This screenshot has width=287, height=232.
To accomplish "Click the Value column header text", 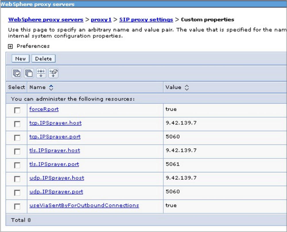I will tap(173, 87).
